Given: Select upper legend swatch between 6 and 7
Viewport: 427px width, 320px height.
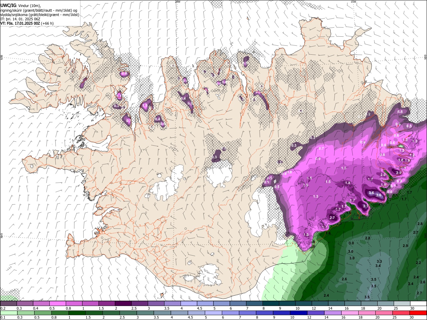Looking at the screenshot, I should click(x=238, y=304).
